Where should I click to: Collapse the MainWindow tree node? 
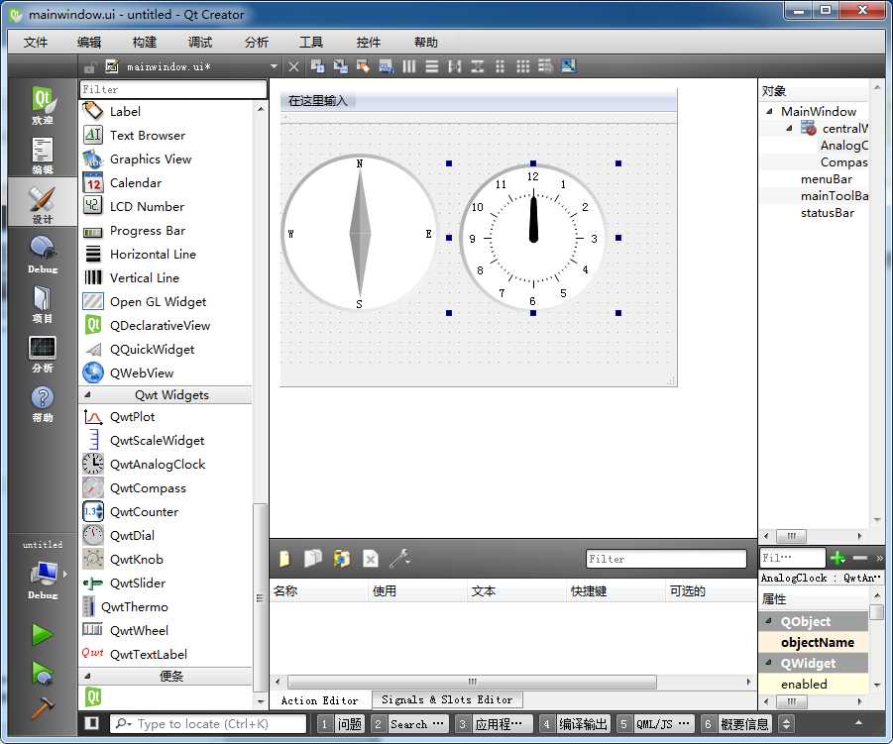click(769, 111)
